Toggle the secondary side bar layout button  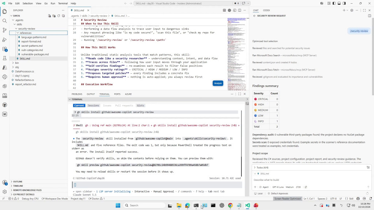click(344, 3)
